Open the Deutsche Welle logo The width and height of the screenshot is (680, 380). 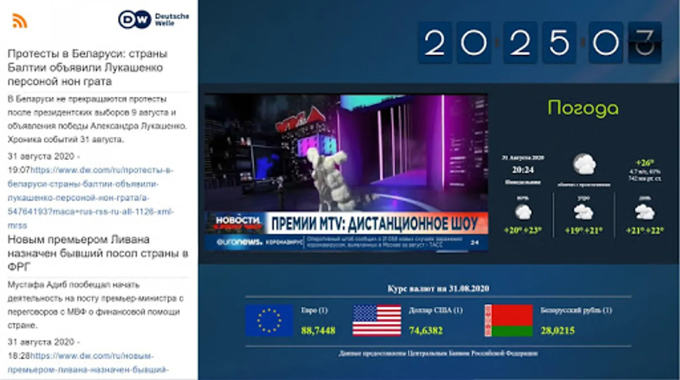click(154, 19)
